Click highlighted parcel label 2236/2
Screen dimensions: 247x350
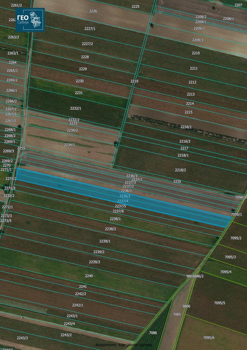coord(125,196)
